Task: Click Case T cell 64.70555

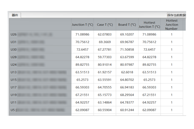Action: tap(105, 87)
